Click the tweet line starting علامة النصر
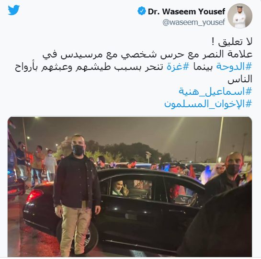 [x=148, y=55]
